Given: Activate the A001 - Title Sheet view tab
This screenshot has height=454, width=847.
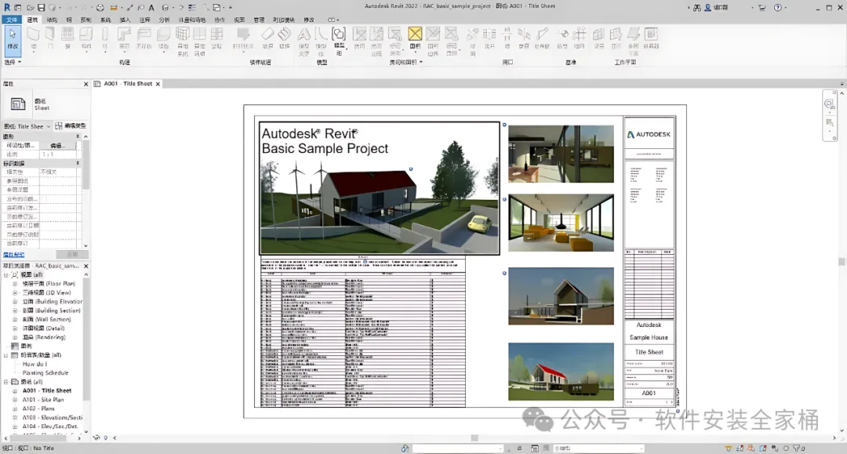Looking at the screenshot, I should pos(128,84).
